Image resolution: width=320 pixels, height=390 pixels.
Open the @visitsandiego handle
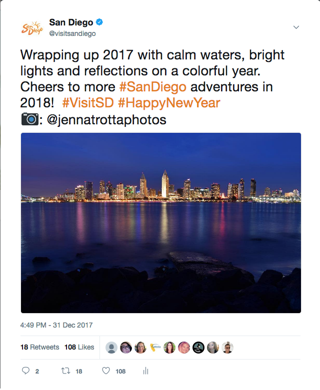(72, 33)
